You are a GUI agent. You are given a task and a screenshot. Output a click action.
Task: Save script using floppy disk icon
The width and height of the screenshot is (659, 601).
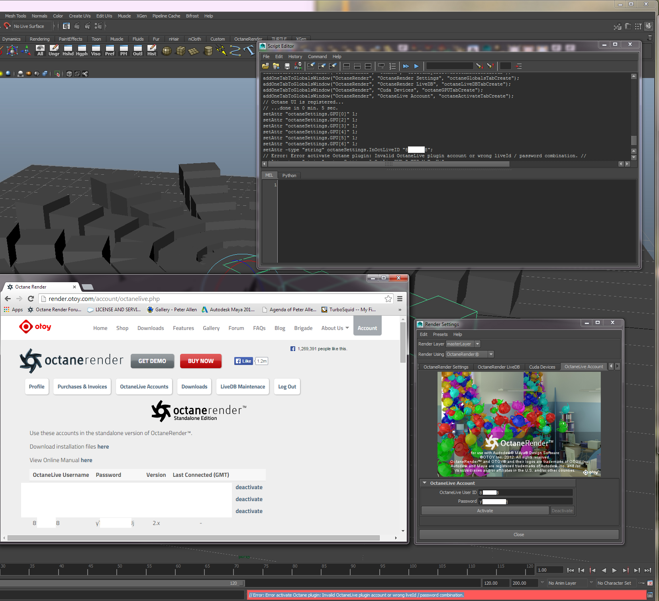(x=287, y=66)
